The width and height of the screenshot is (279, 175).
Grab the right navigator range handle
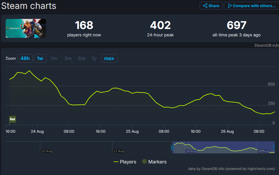(x=274, y=148)
